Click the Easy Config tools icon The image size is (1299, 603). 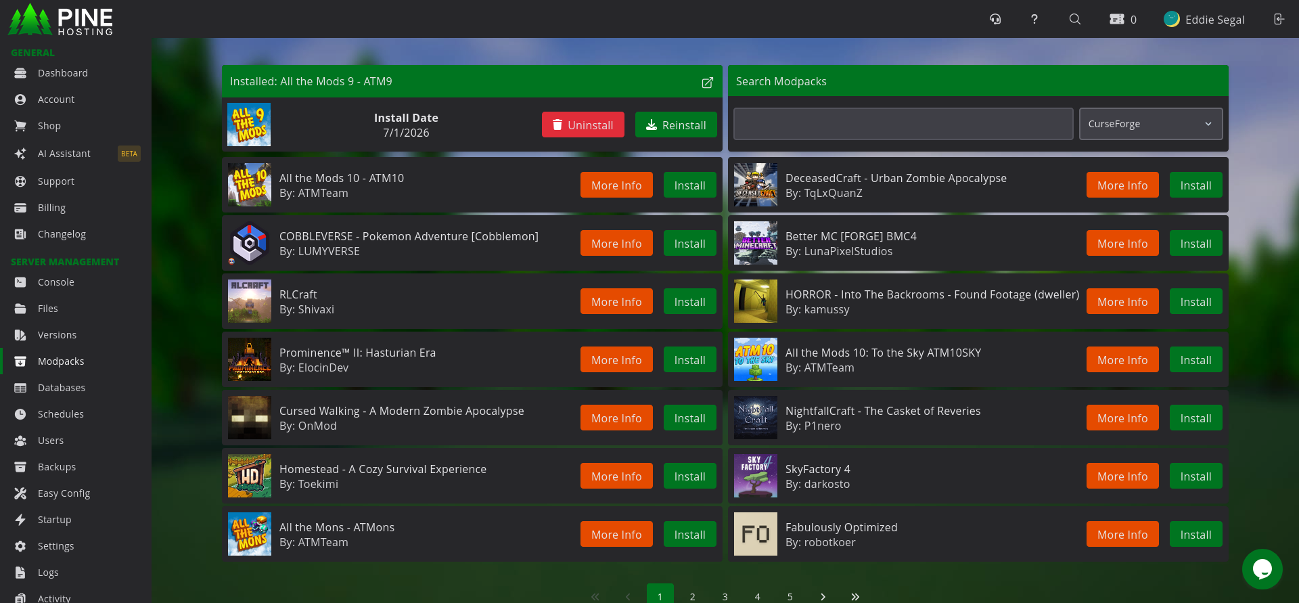tap(20, 493)
